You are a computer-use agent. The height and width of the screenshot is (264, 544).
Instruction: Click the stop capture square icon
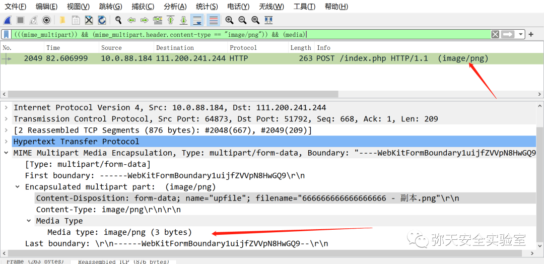[x=21, y=20]
